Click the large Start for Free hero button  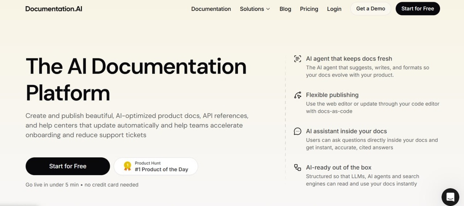(68, 166)
